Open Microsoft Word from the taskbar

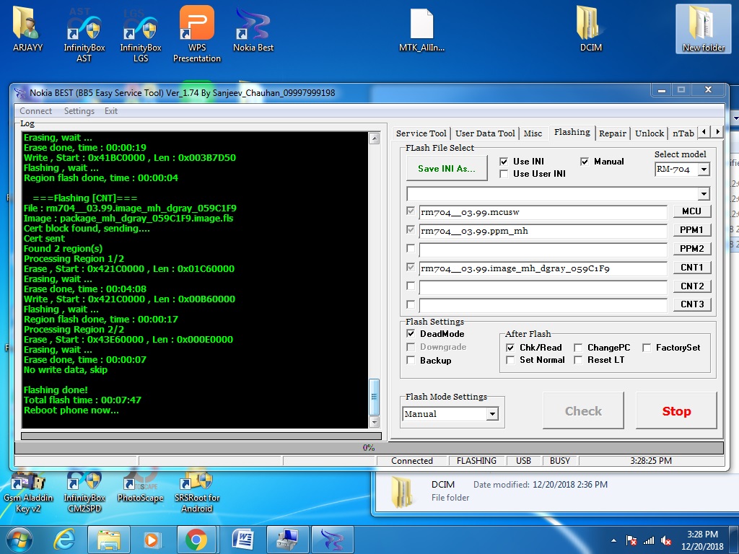pos(242,540)
